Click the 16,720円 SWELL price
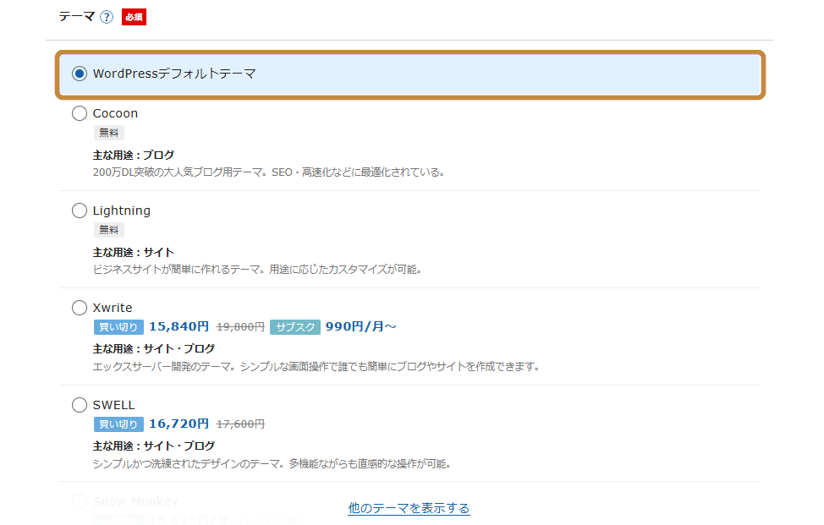 (x=179, y=424)
